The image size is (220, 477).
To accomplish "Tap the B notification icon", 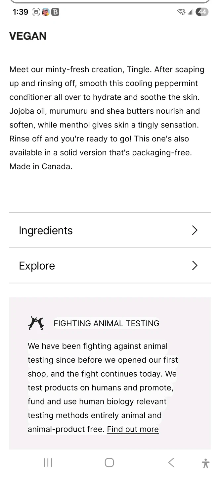I will click(x=56, y=12).
